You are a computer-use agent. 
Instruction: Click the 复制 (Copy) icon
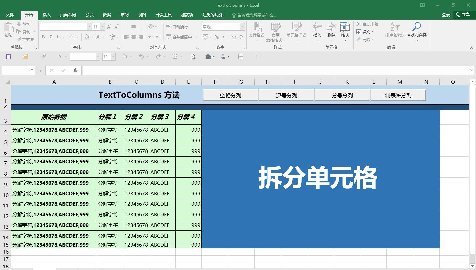18,32
